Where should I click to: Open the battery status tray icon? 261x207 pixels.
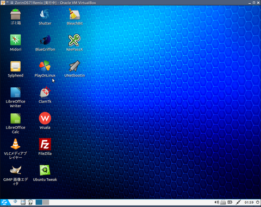tap(230, 202)
